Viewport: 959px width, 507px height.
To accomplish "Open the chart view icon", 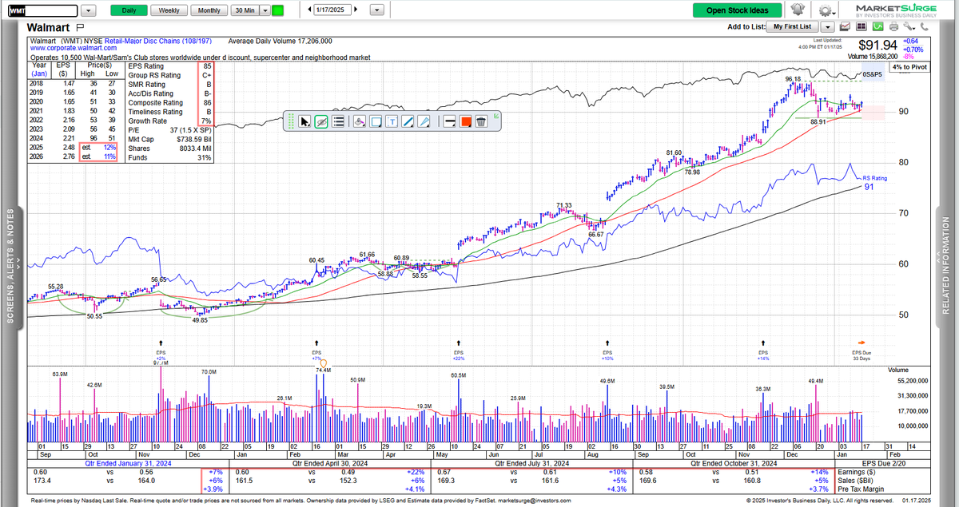I will click(845, 27).
